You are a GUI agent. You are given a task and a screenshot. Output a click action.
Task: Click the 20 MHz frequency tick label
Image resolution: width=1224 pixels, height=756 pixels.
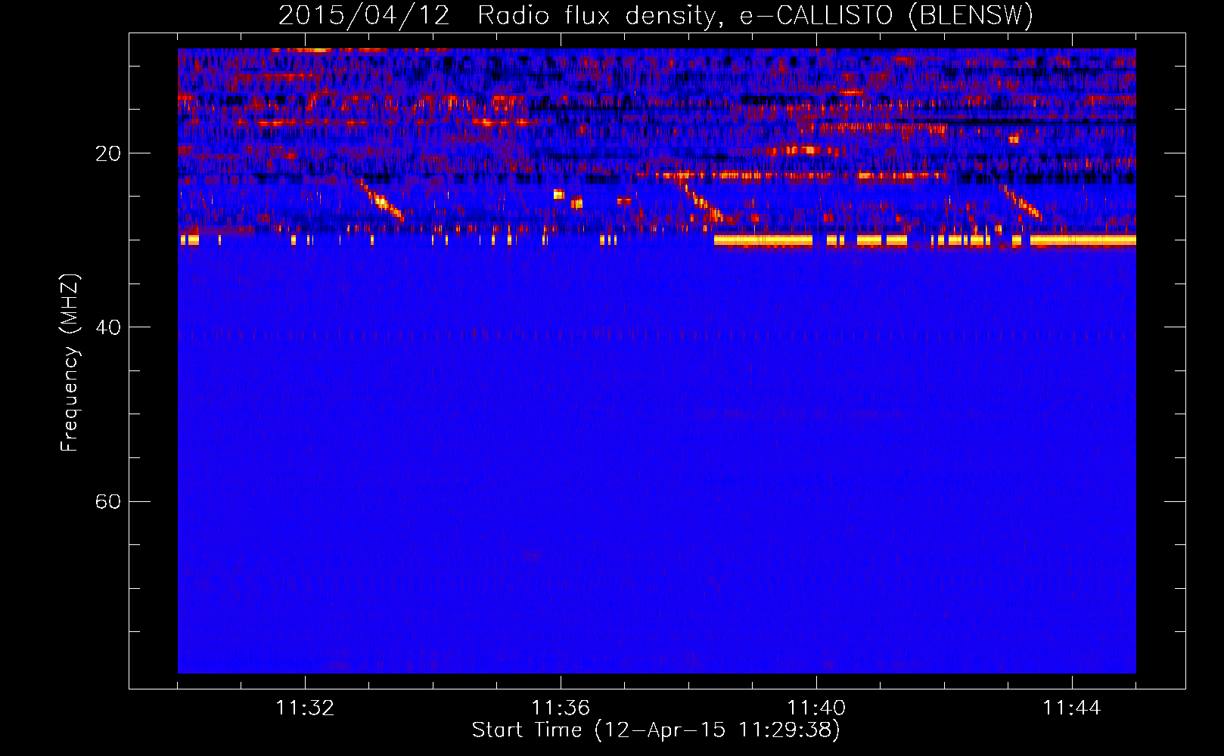tap(108, 153)
